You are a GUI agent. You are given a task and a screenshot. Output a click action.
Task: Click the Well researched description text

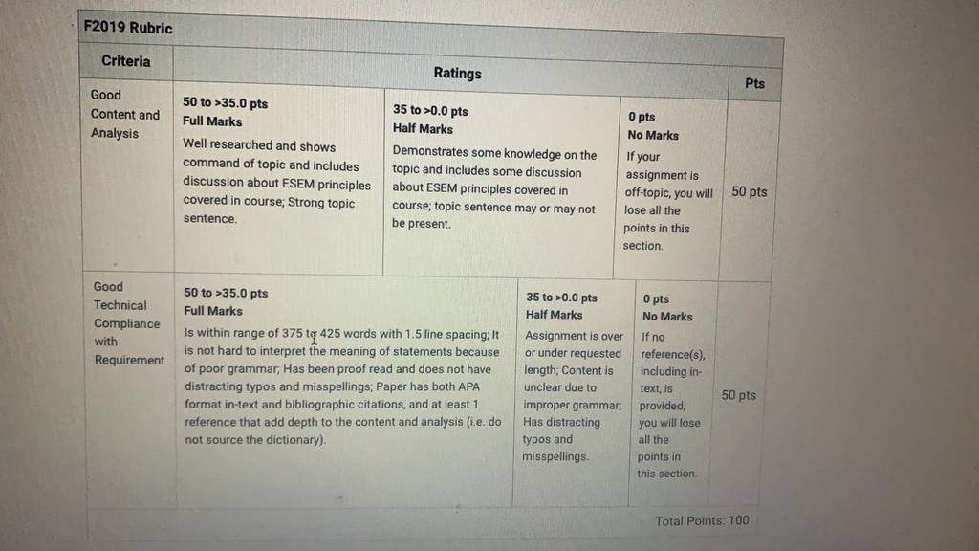tap(276, 182)
